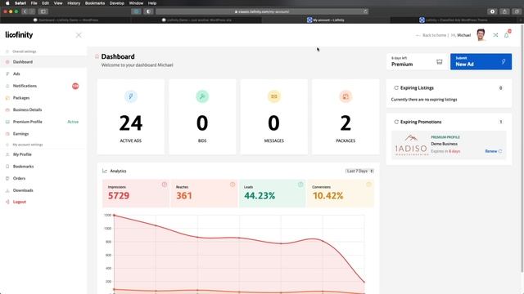Viewport: 524px width, 294px height.
Task: Click the Safari sidebar toggle button
Action: (43, 11)
